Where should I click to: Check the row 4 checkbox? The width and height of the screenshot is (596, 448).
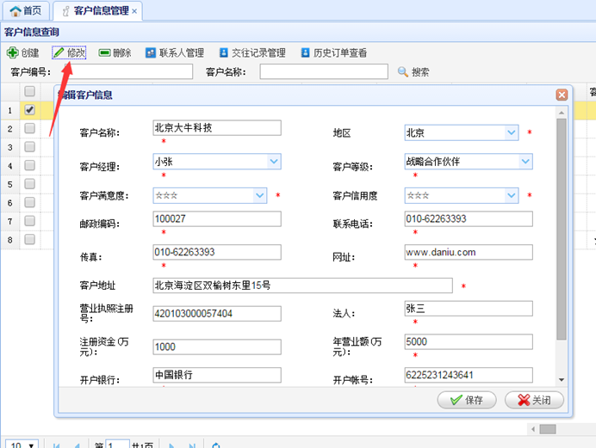tap(29, 165)
